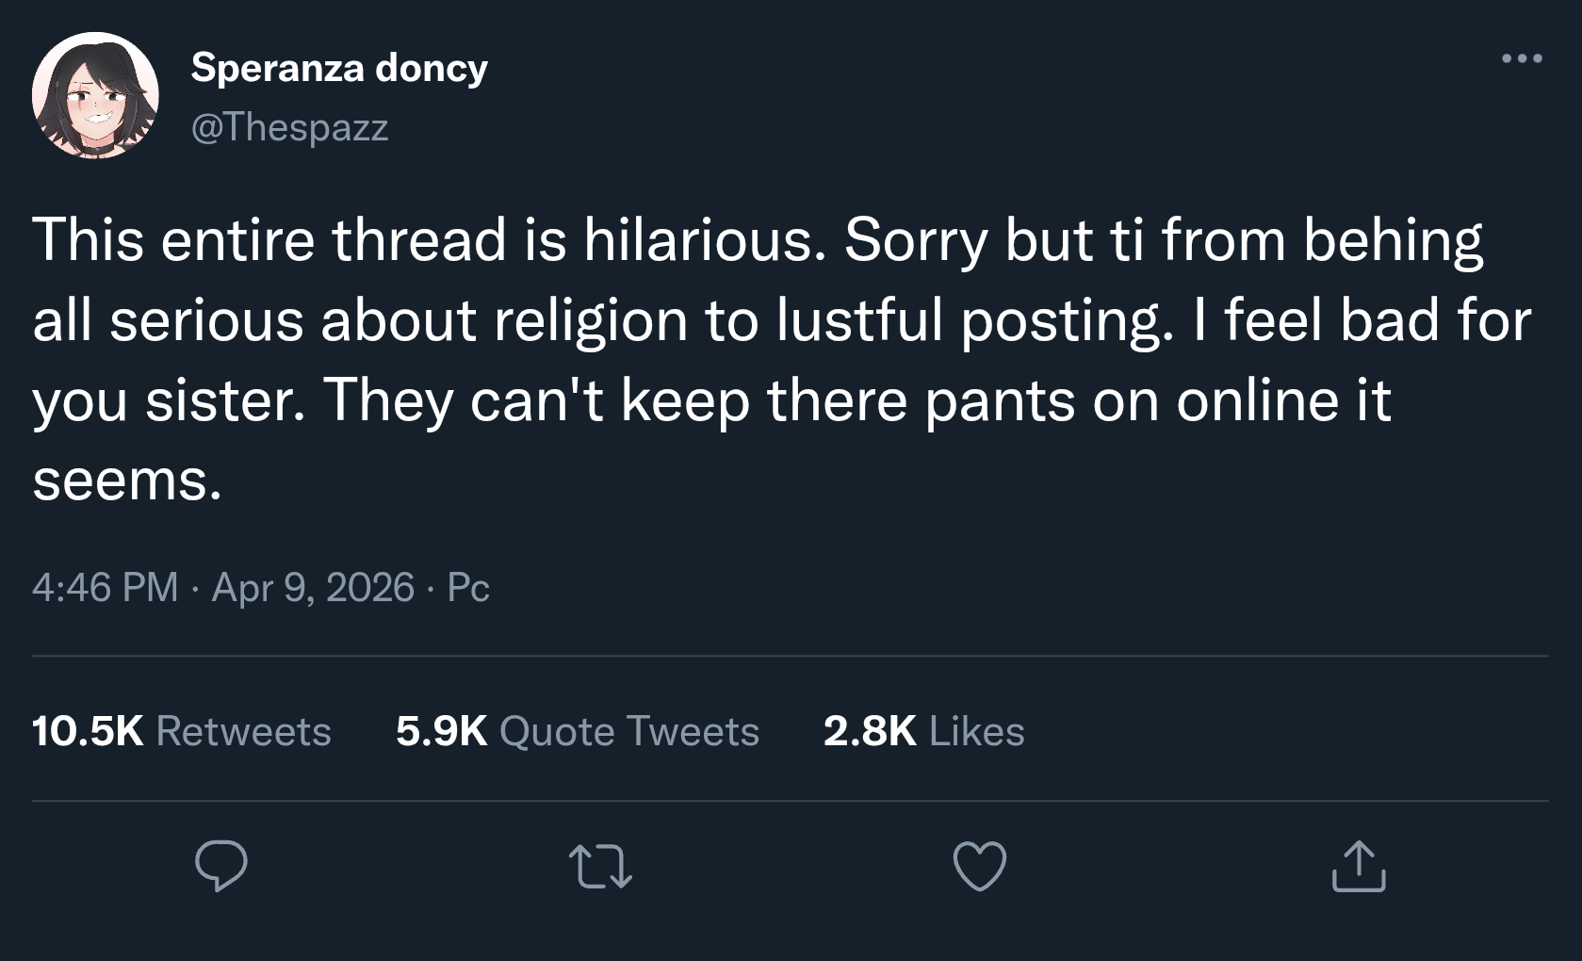Click the 10.5K retweet count

pos(88,731)
